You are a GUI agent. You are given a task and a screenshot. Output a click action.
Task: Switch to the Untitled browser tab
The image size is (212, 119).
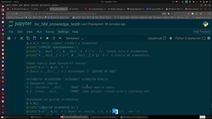point(78,9)
